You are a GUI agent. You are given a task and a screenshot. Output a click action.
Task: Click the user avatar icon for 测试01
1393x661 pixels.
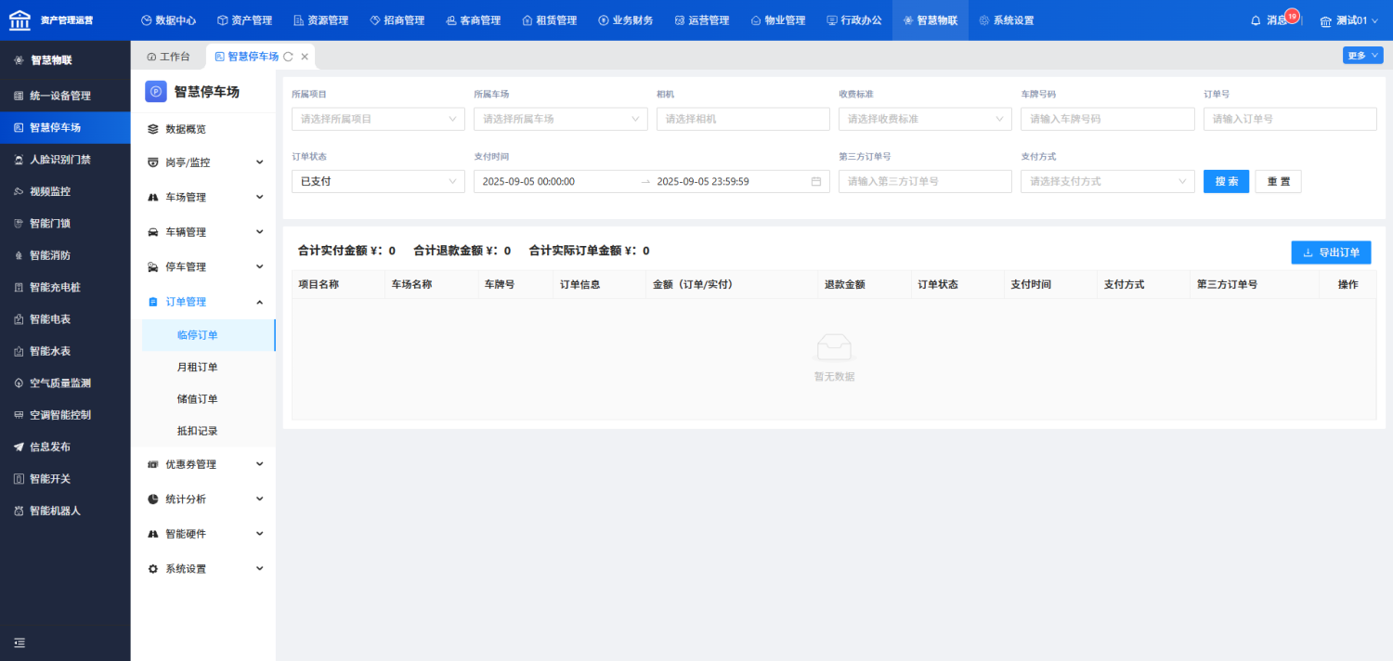(1326, 20)
